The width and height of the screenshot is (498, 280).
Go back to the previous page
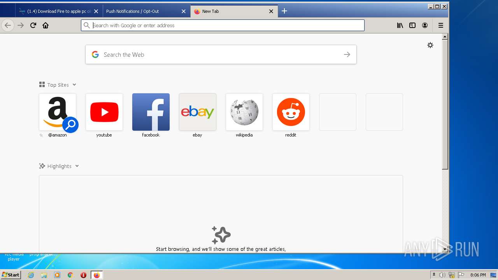click(x=8, y=25)
